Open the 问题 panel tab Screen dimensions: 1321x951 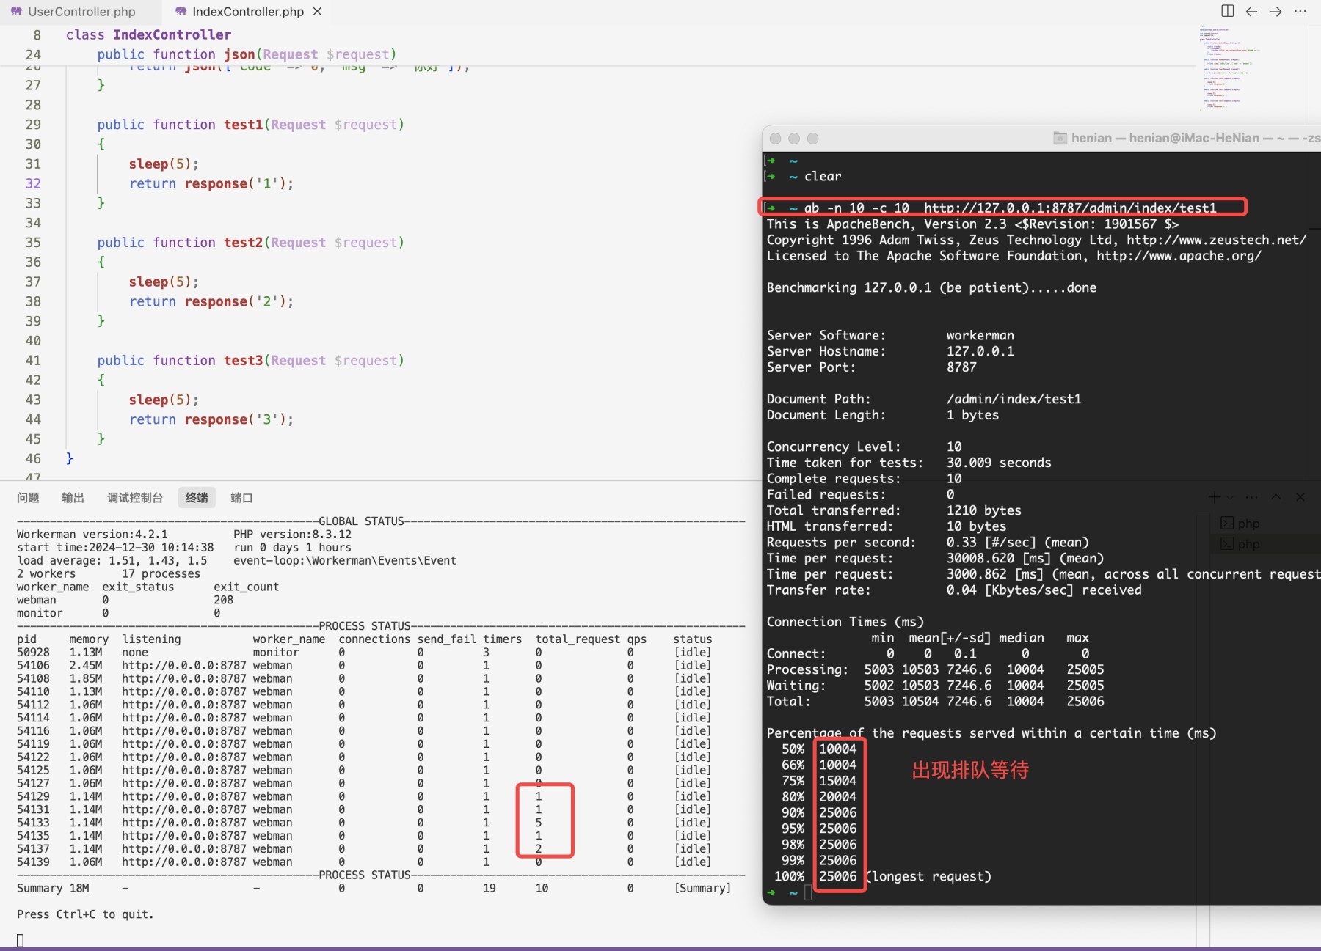point(28,498)
